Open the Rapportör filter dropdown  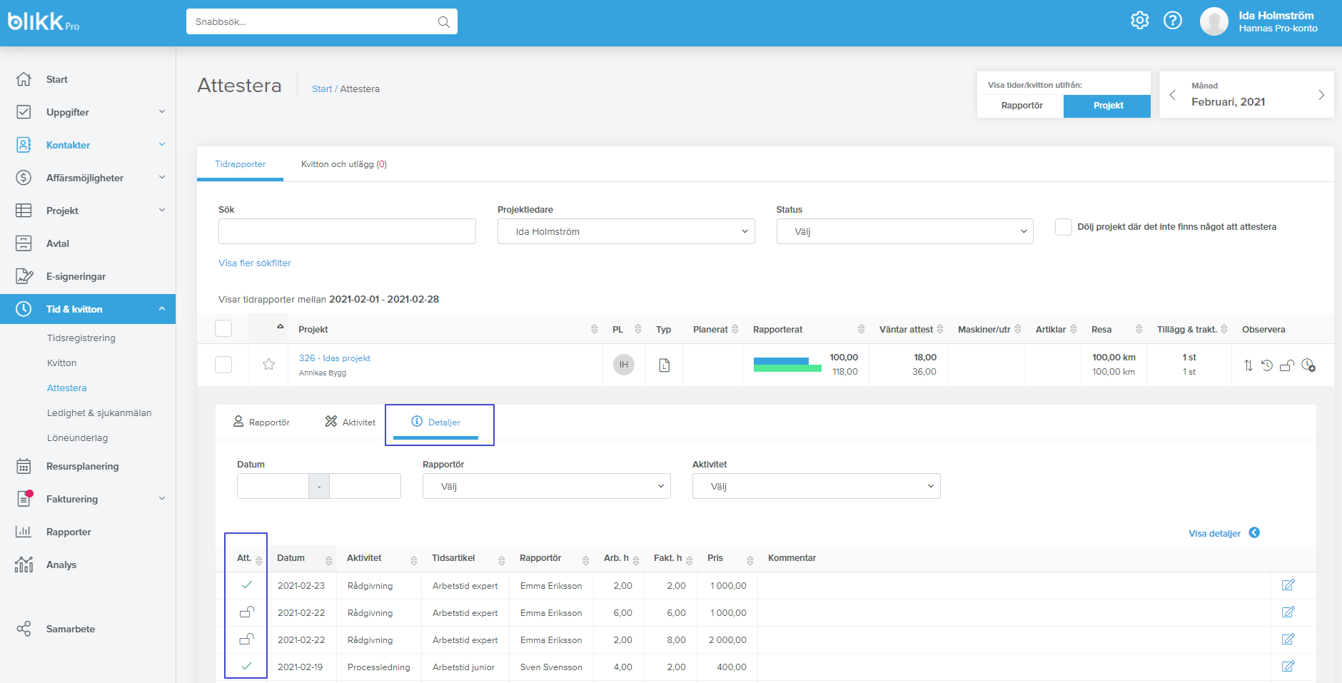coord(546,486)
